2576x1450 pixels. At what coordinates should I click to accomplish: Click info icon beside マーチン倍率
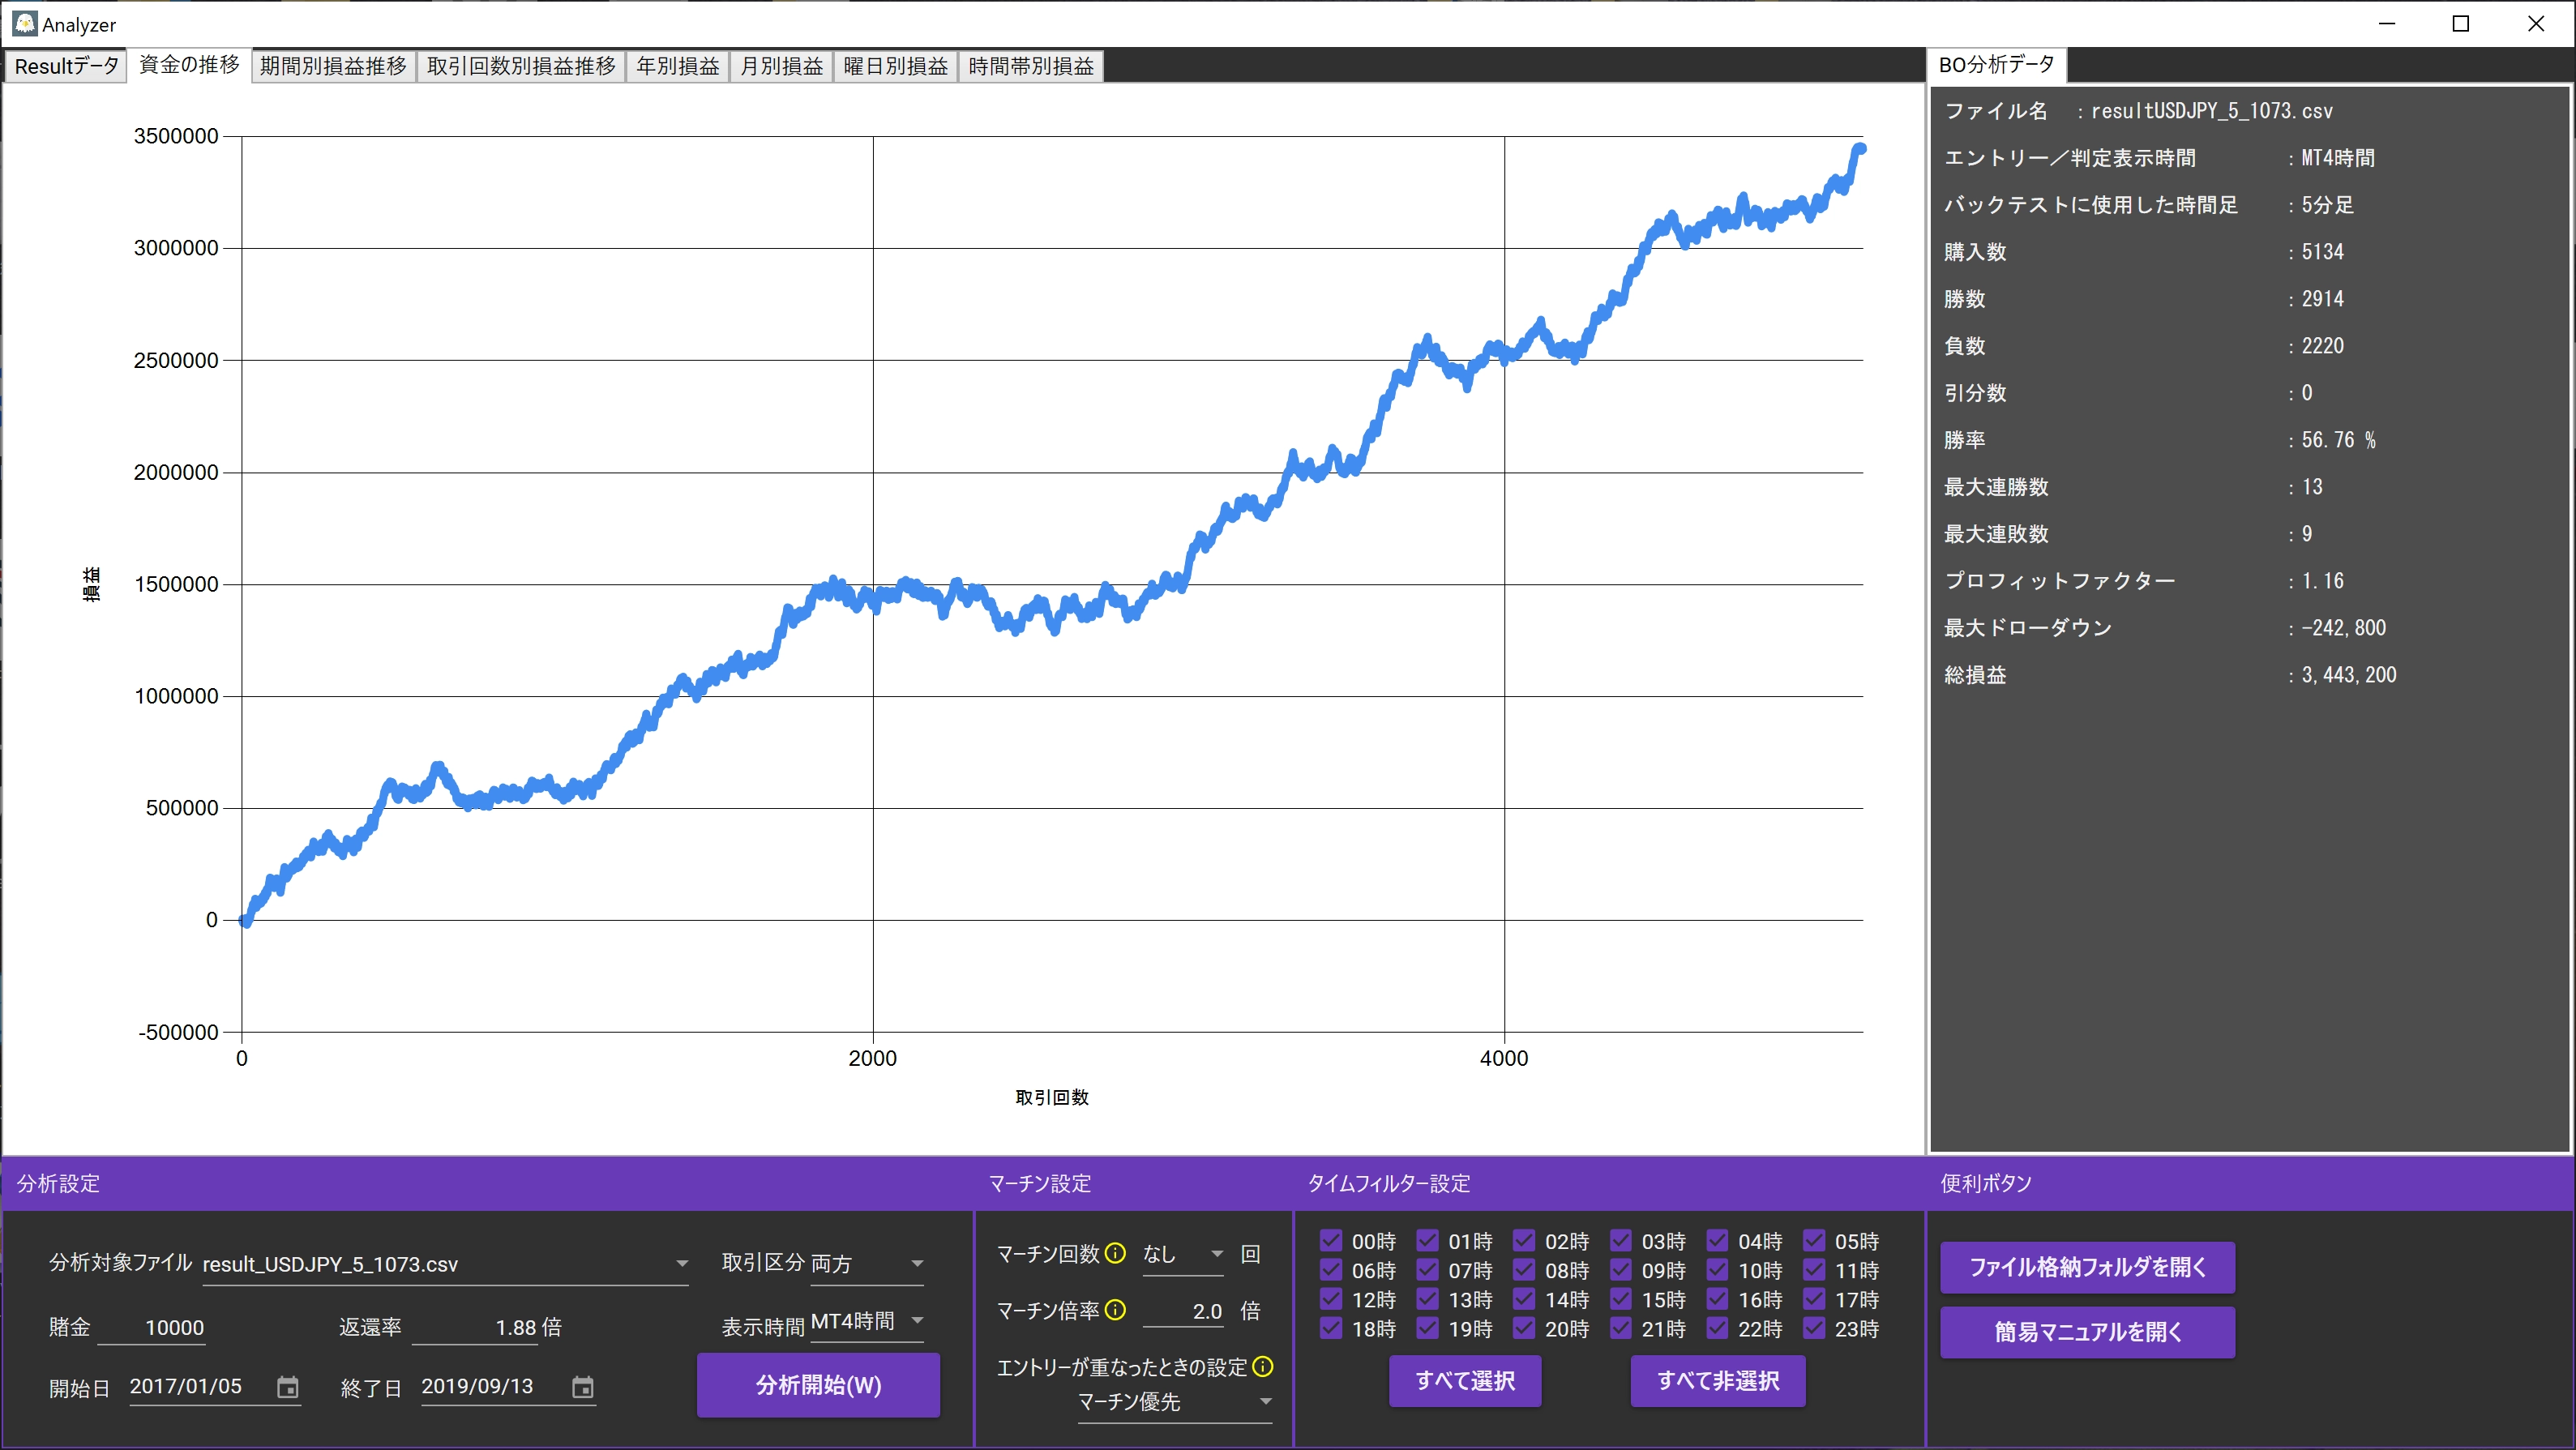(x=1115, y=1310)
